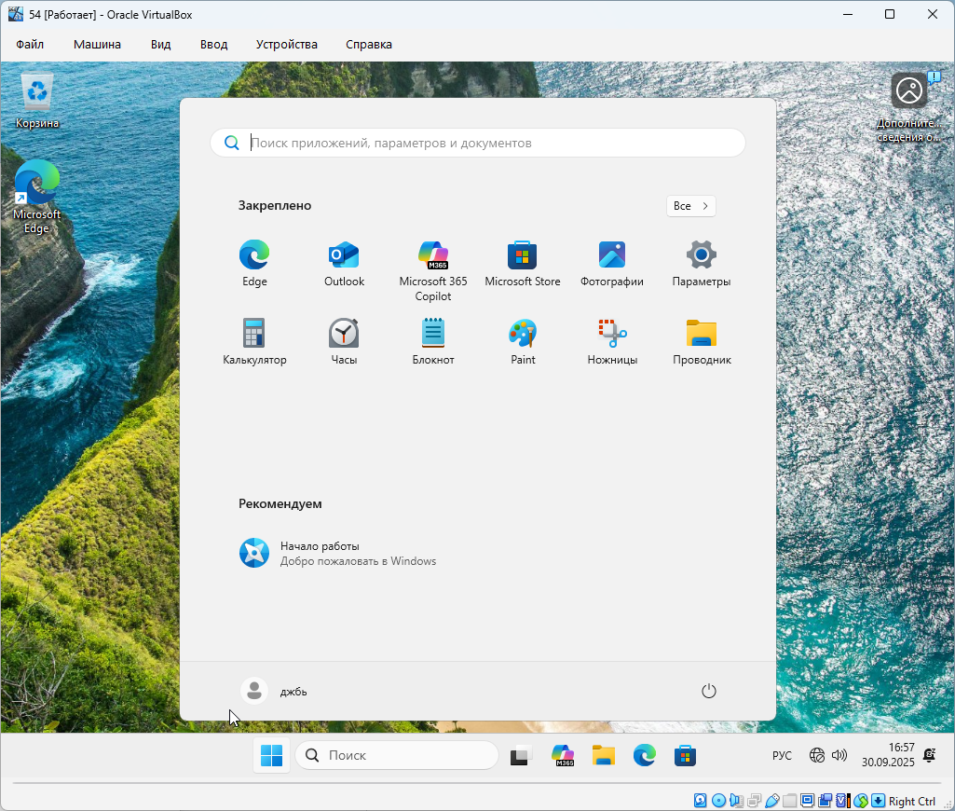Image resolution: width=955 pixels, height=811 pixels.
Task: Toggle the РУС input language indicator
Action: coord(782,755)
